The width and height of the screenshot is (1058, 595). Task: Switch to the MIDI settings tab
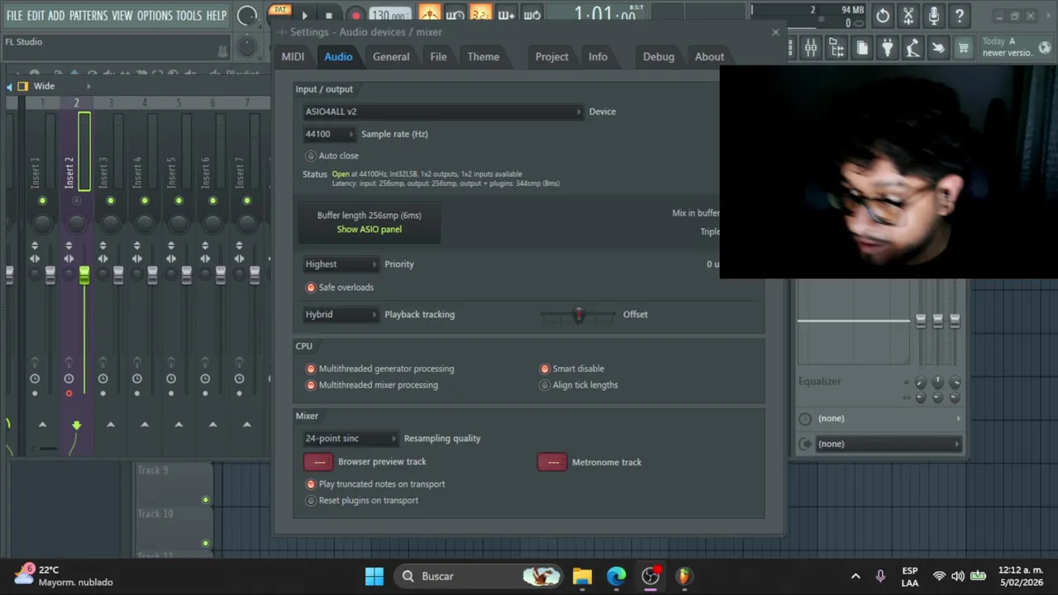coord(293,57)
